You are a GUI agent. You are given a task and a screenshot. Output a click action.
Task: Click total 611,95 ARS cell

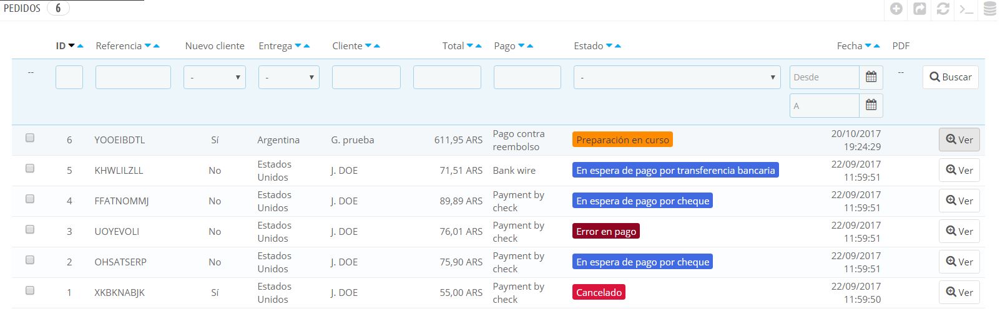458,140
